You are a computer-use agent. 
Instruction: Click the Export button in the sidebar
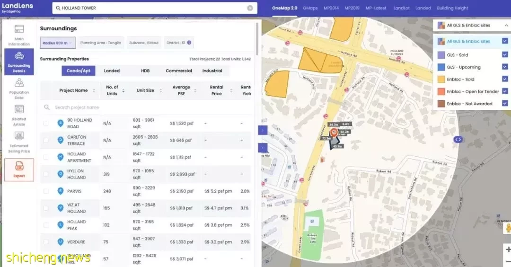(x=19, y=170)
